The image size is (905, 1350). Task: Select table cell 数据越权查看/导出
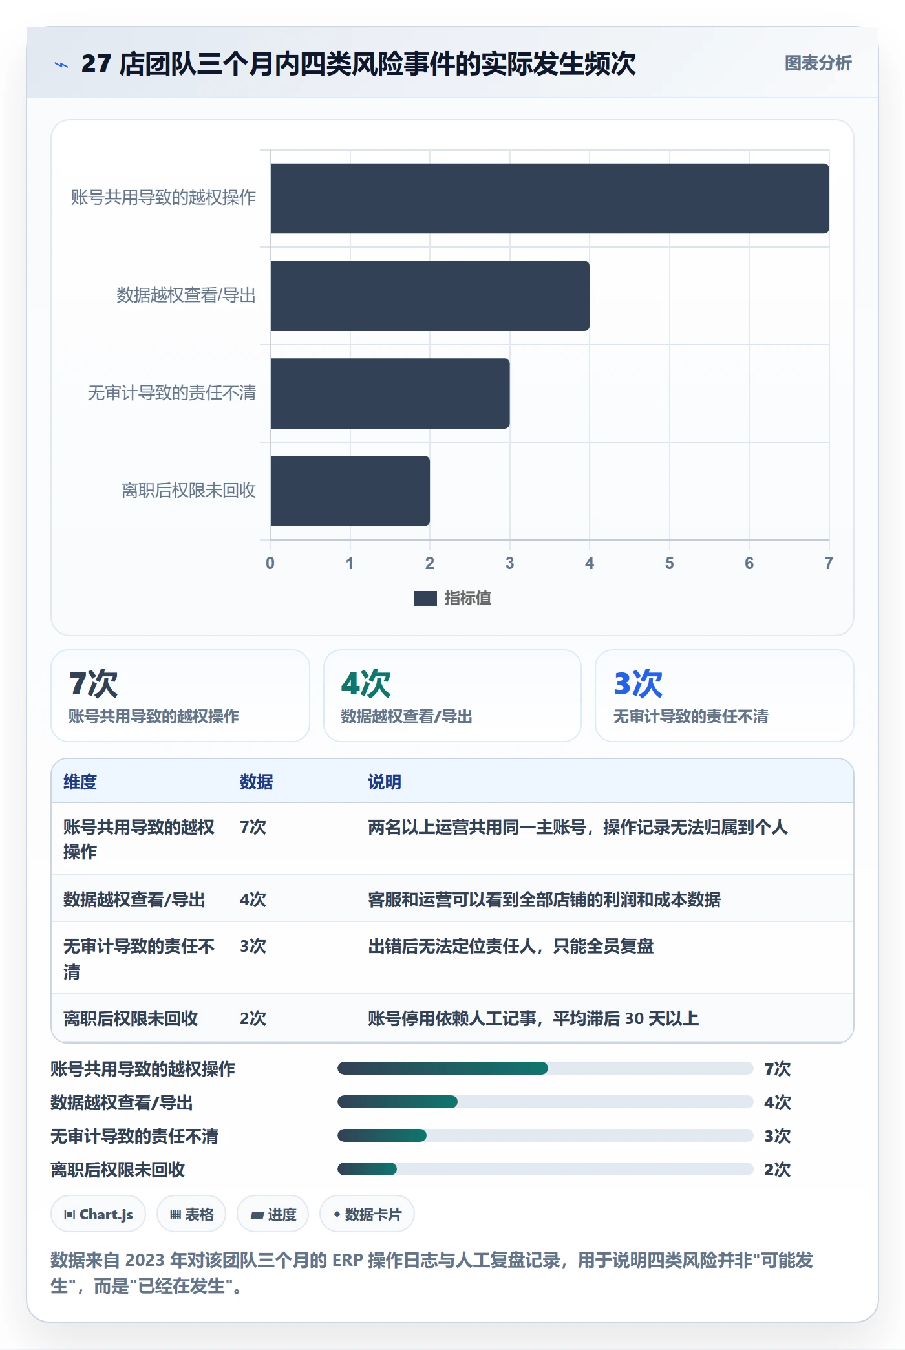tap(134, 899)
